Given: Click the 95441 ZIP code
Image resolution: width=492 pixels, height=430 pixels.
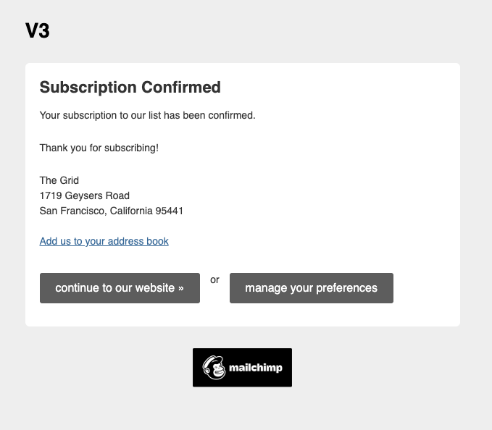Looking at the screenshot, I should [x=169, y=211].
